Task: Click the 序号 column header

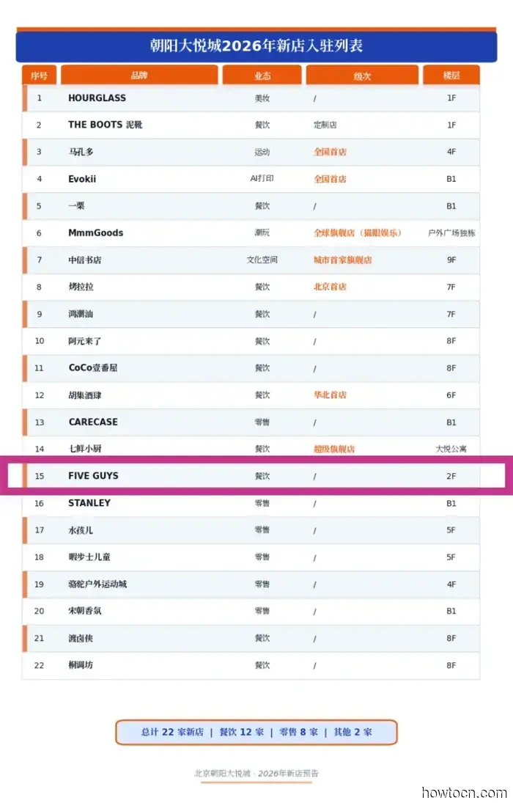Action: [x=39, y=76]
